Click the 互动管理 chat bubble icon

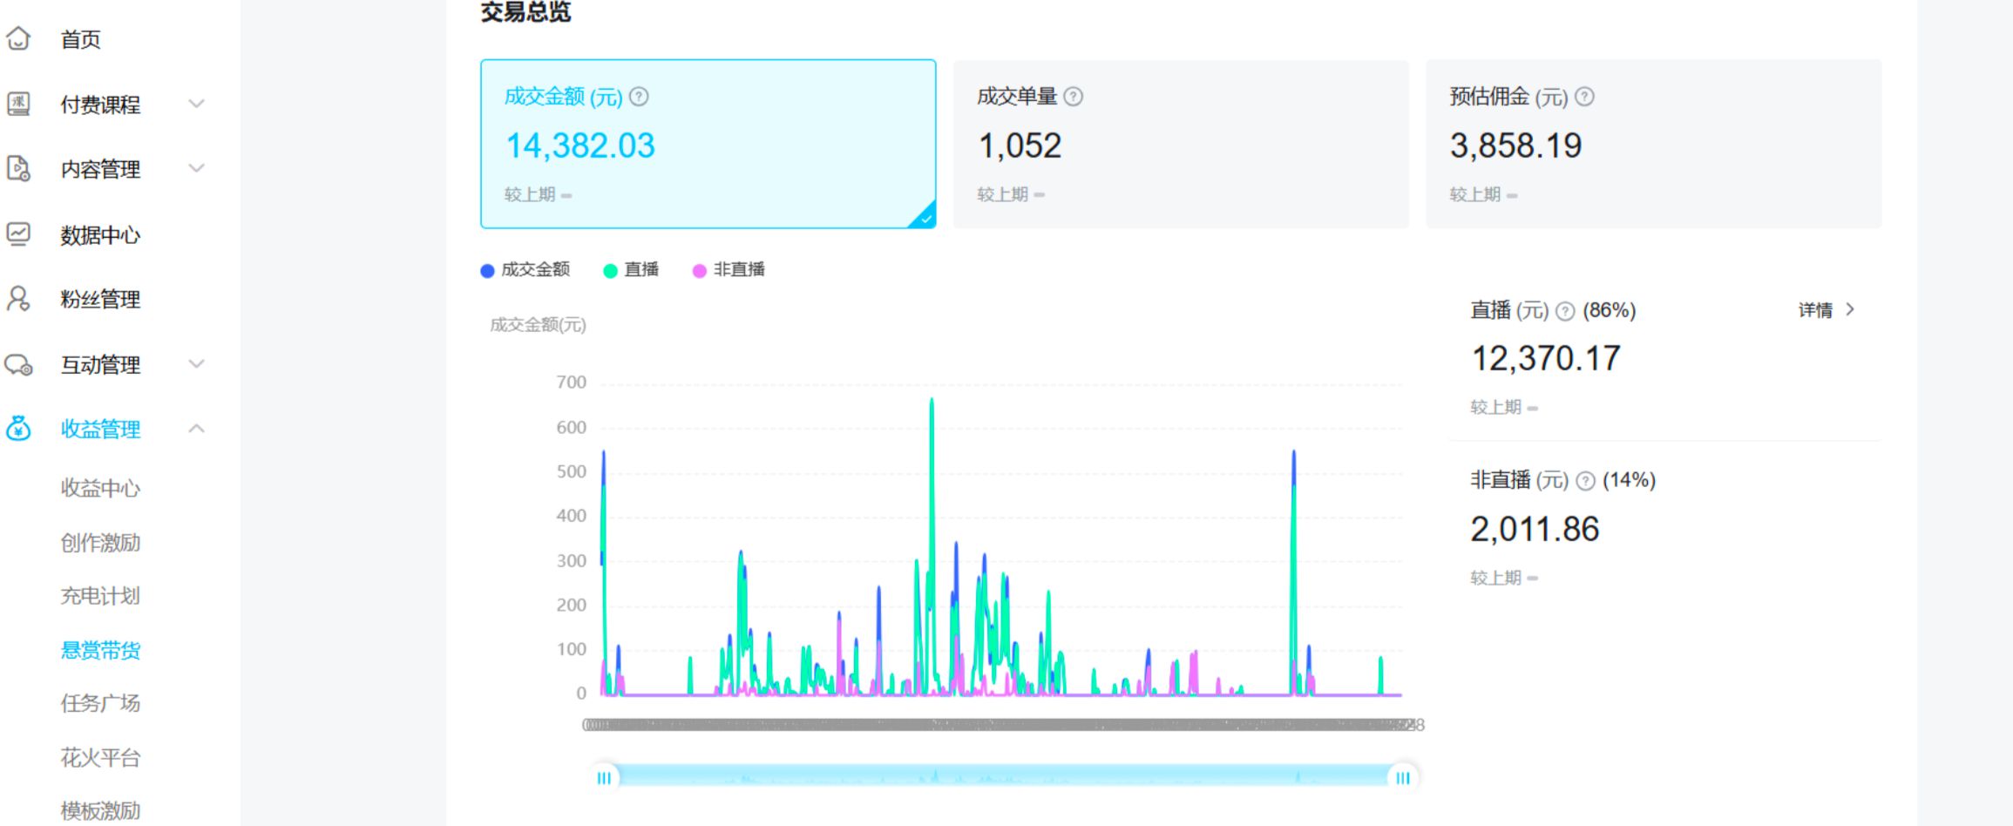click(x=18, y=364)
